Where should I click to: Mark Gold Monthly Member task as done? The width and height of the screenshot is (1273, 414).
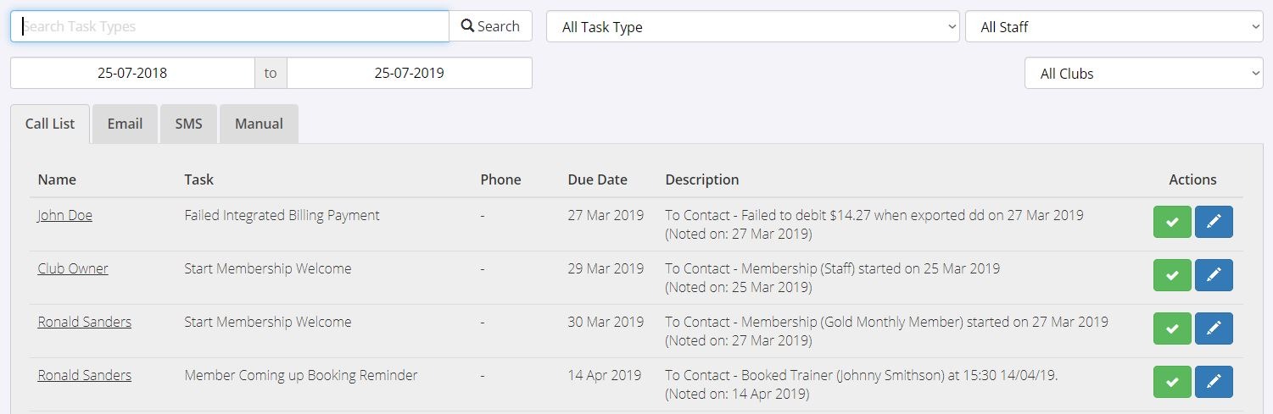(1172, 328)
